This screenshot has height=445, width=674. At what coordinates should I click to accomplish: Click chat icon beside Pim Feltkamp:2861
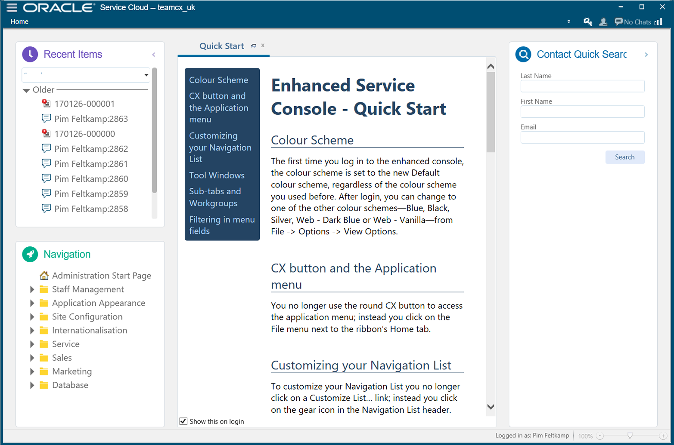[46, 163]
